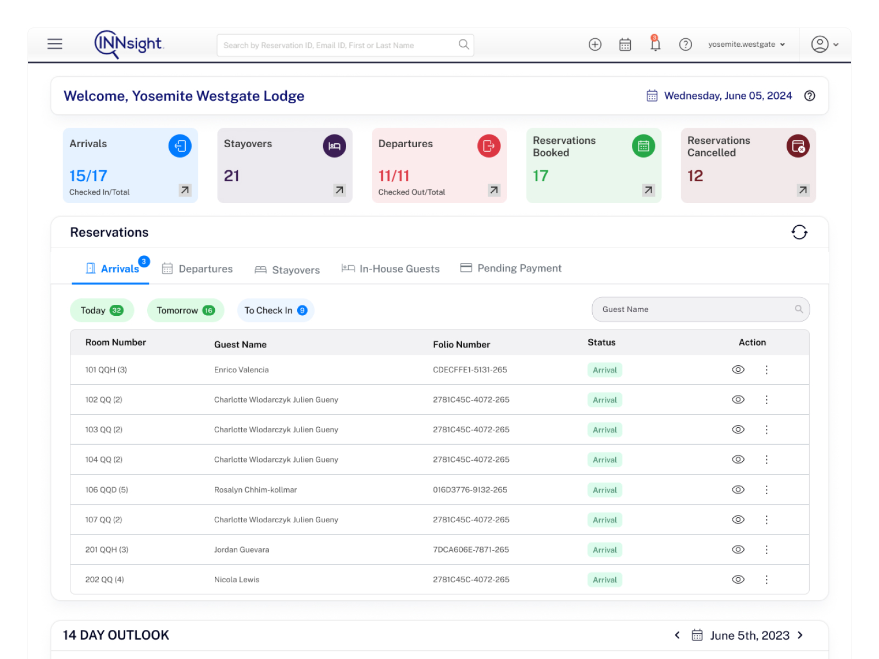
Task: Select the Arrivals tab
Action: tap(112, 269)
